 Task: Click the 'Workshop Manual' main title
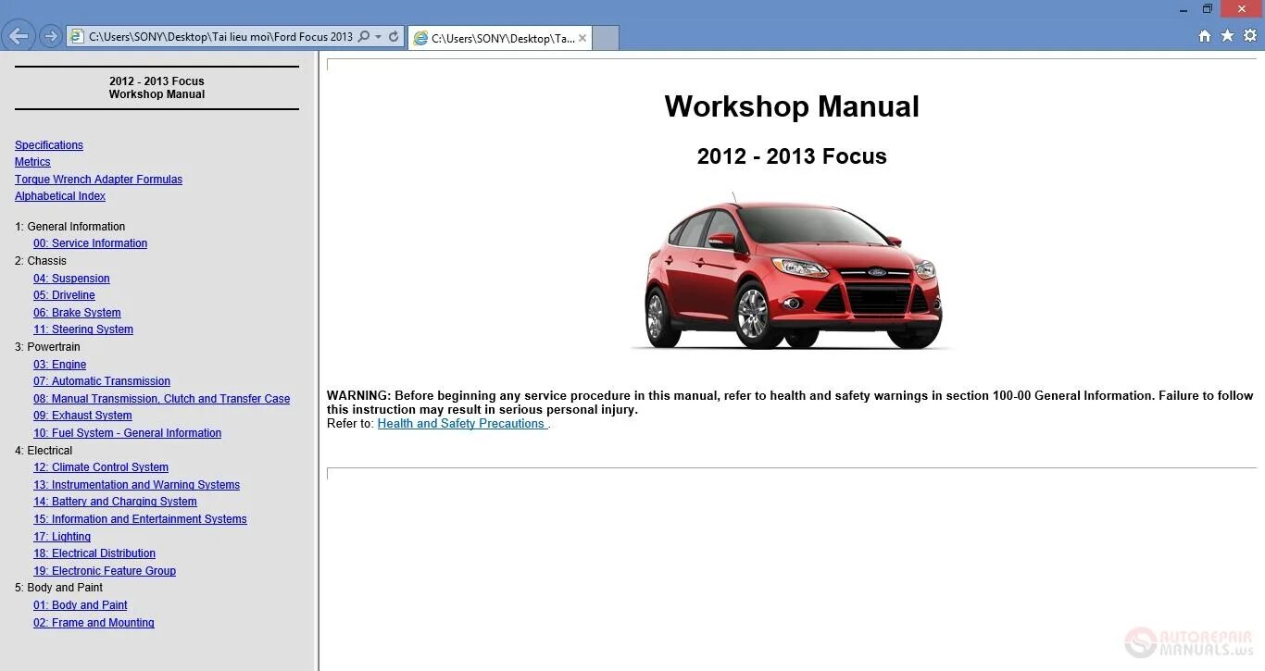792,106
